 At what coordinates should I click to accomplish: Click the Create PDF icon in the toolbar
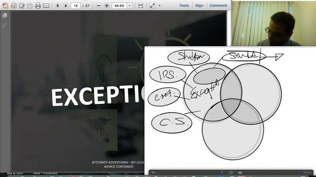click(5, 5)
